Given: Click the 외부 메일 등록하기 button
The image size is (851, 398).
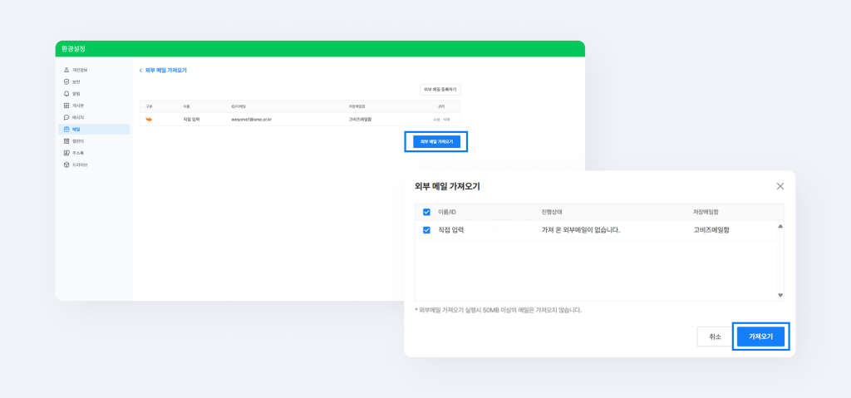Looking at the screenshot, I should [x=440, y=90].
